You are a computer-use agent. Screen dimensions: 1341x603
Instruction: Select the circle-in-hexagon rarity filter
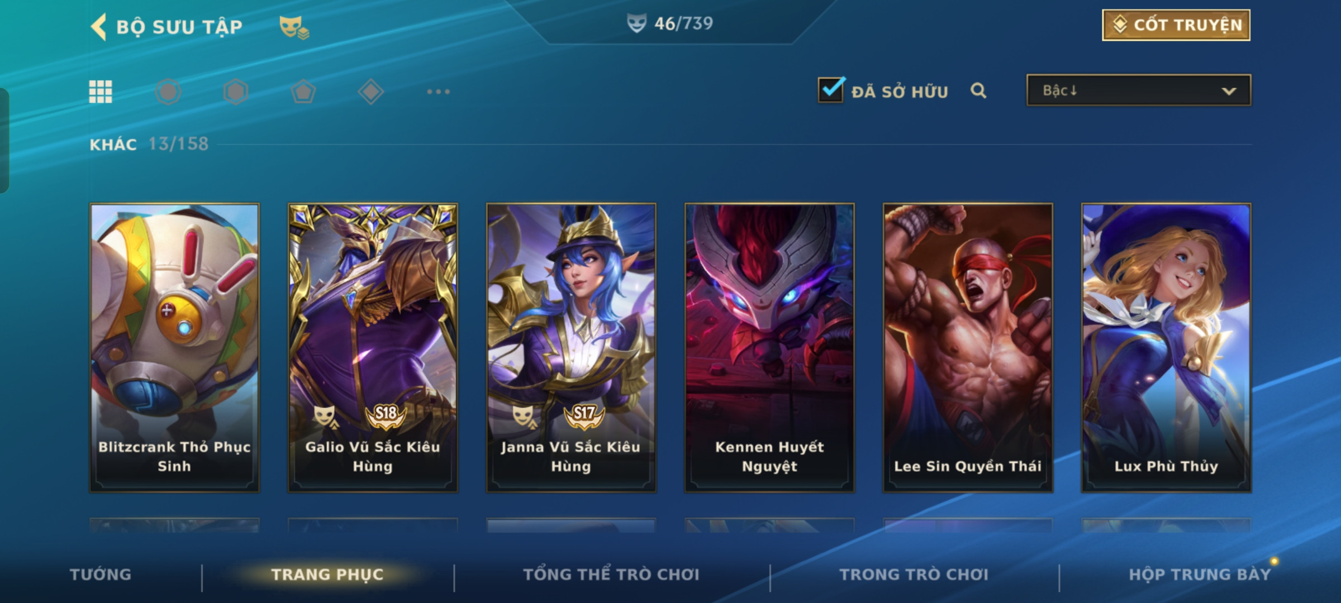[x=168, y=92]
